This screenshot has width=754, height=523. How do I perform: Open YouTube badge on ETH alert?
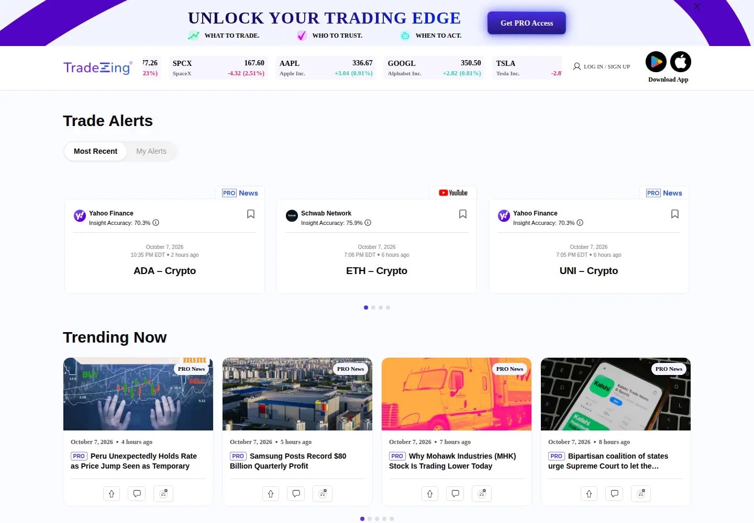[453, 193]
